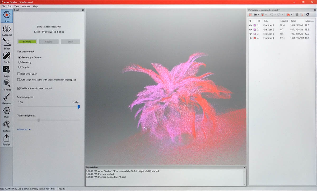The width and height of the screenshot is (317, 191).
Task: Click Scanning speed slider handle
Action: [78, 107]
